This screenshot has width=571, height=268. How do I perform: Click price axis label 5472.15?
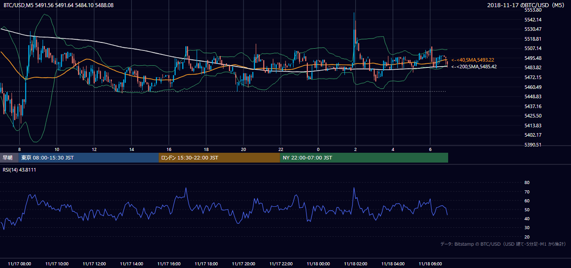click(533, 77)
